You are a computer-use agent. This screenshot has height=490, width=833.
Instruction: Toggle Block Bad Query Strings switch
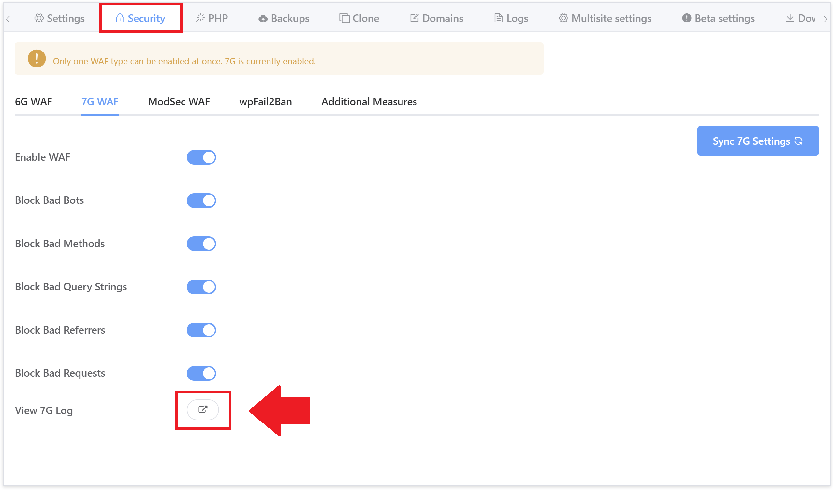(x=201, y=287)
